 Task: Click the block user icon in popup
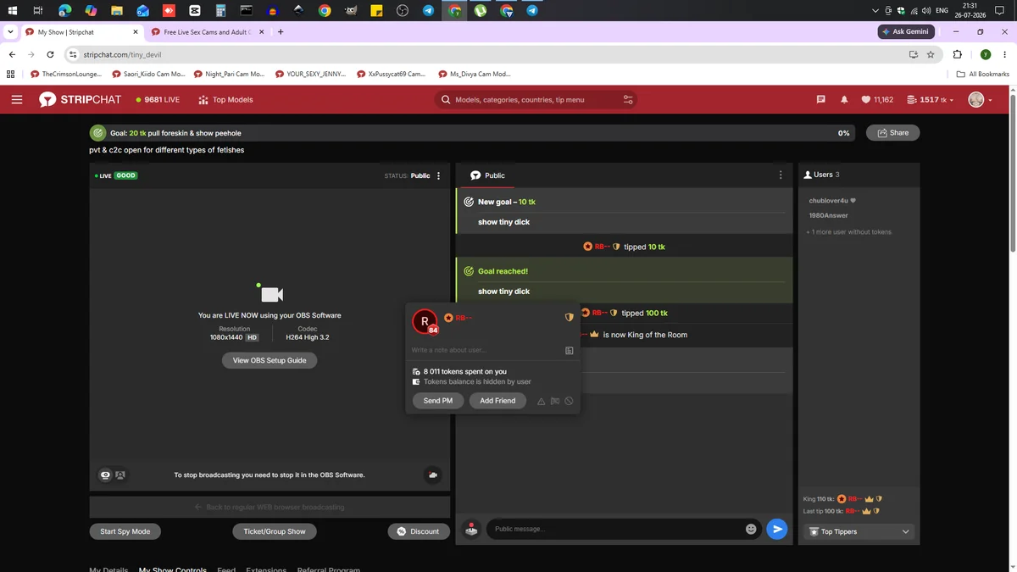point(570,401)
